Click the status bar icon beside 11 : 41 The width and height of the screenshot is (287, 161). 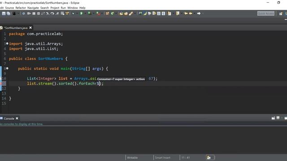(x=209, y=157)
